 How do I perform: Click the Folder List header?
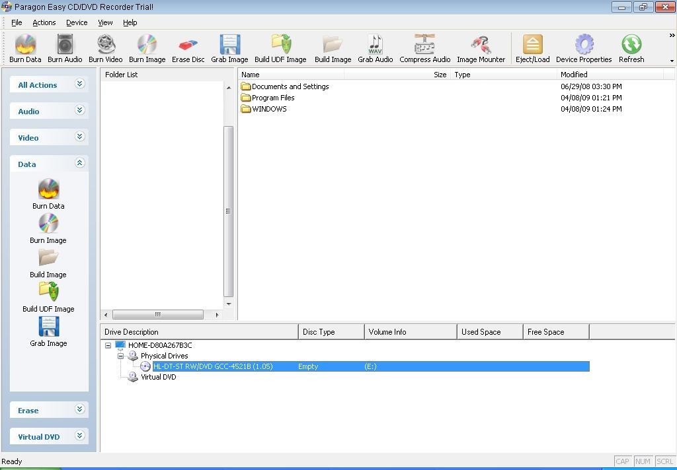(168, 75)
